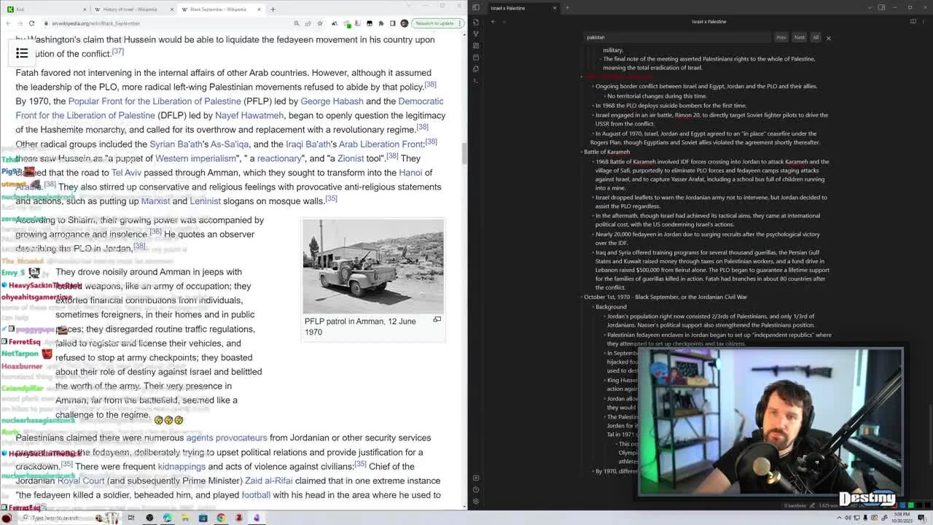Open Obsidian settings gear icon
The width and height of the screenshot is (933, 525).
click(476, 501)
